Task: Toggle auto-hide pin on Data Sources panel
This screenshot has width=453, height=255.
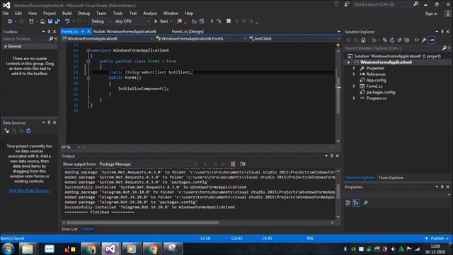Action: point(49,123)
